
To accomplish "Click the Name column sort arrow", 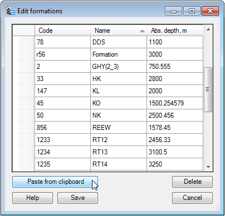I will click(x=142, y=31).
